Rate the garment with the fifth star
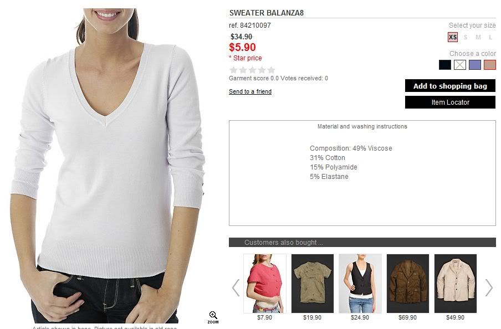 (271, 70)
